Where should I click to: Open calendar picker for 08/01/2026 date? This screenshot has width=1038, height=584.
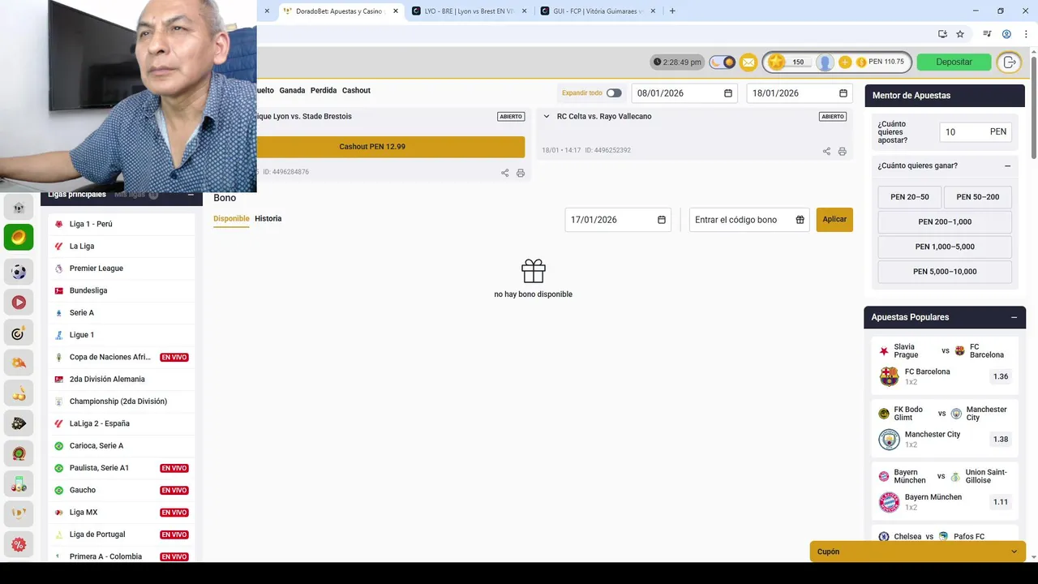pyautogui.click(x=728, y=93)
